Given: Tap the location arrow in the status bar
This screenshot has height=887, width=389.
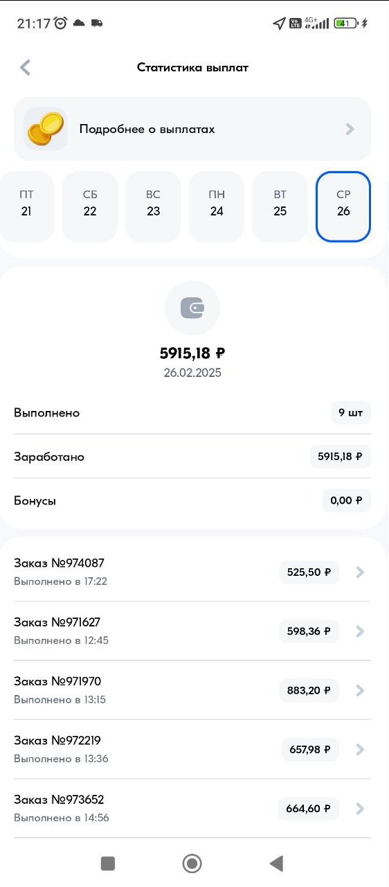Looking at the screenshot, I should (x=279, y=24).
